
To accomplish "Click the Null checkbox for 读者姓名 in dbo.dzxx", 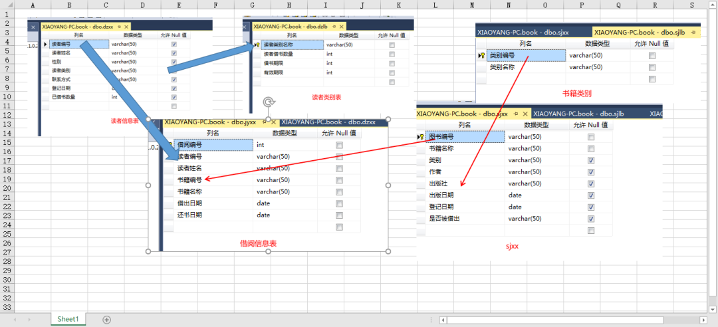I will pos(174,53).
